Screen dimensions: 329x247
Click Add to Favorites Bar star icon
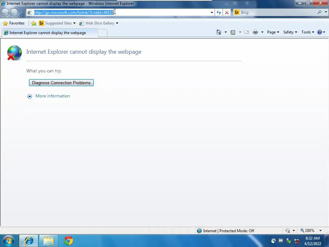click(33, 23)
